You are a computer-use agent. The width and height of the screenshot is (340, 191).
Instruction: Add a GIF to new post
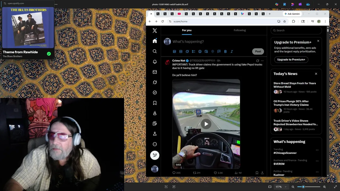[181, 51]
